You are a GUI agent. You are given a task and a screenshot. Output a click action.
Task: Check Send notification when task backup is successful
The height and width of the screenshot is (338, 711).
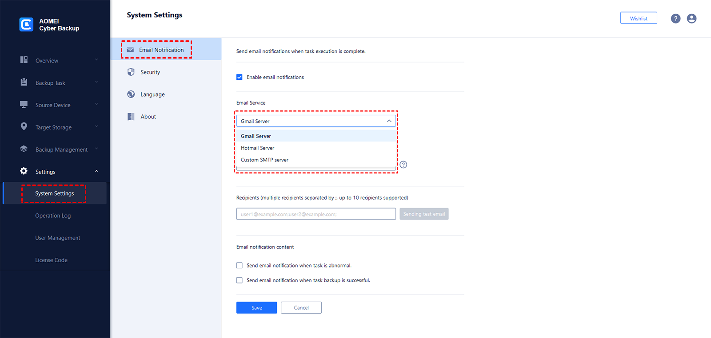pos(240,280)
